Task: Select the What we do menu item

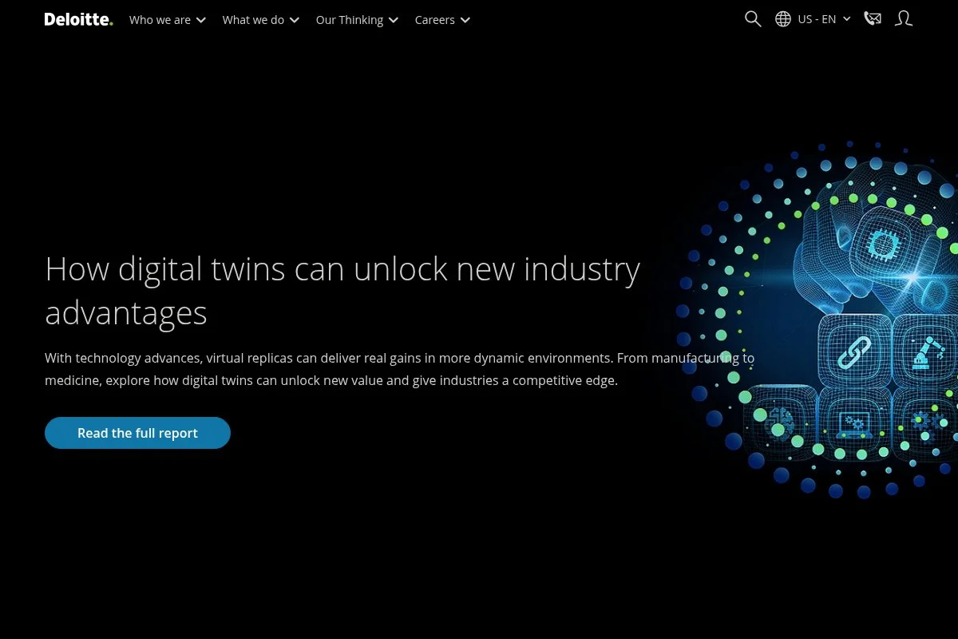Action: [x=253, y=20]
